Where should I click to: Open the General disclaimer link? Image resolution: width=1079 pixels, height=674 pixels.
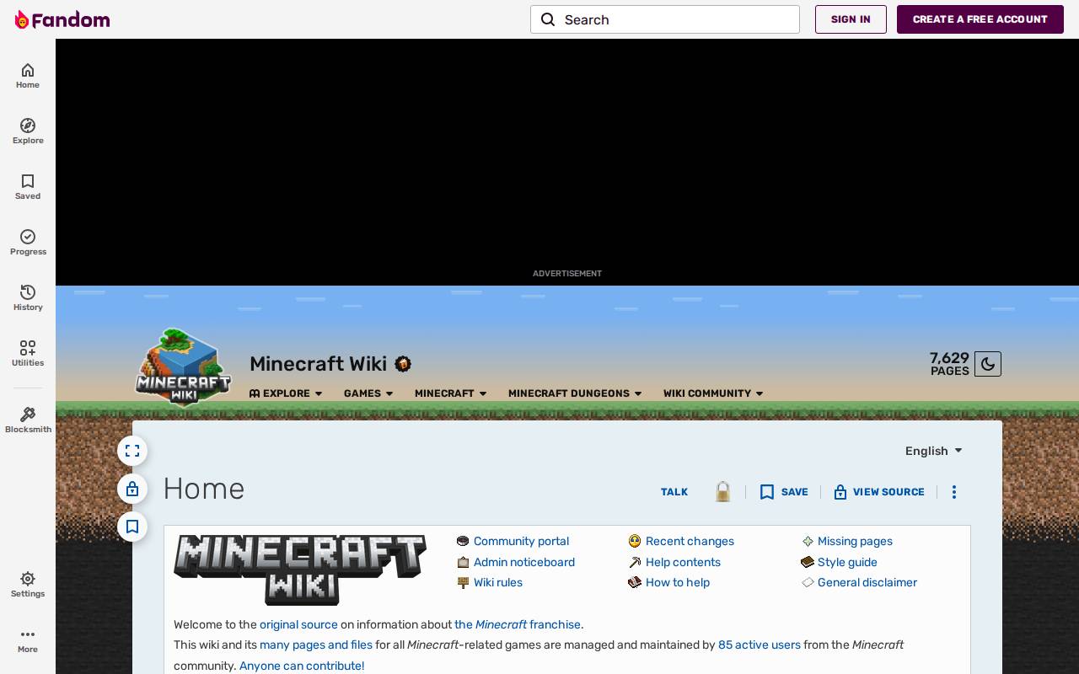[x=867, y=582]
